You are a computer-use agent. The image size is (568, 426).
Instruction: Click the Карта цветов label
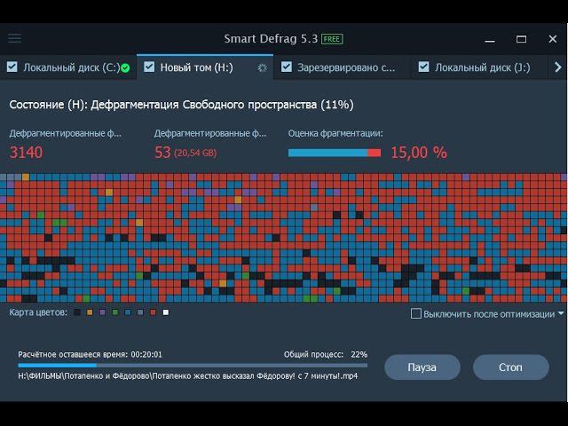[38, 312]
